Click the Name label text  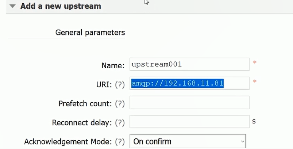tap(113, 66)
